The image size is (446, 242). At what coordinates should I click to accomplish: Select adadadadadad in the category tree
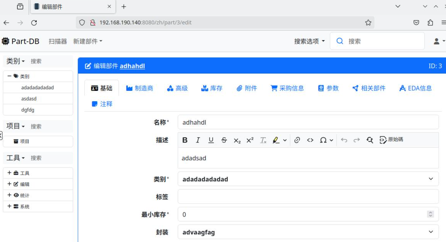click(37, 88)
